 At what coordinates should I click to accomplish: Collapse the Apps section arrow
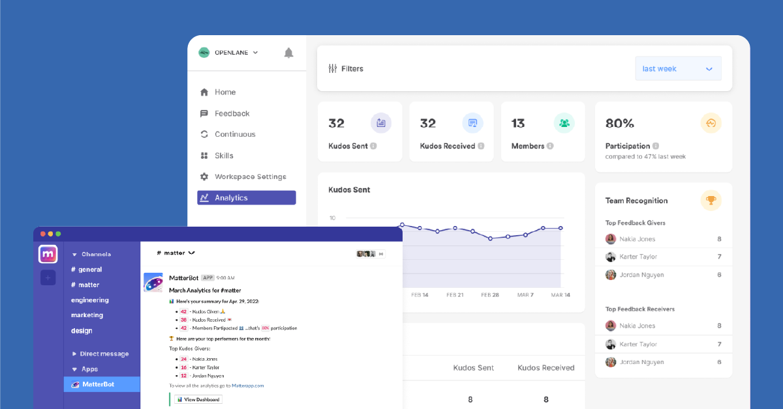click(x=75, y=369)
